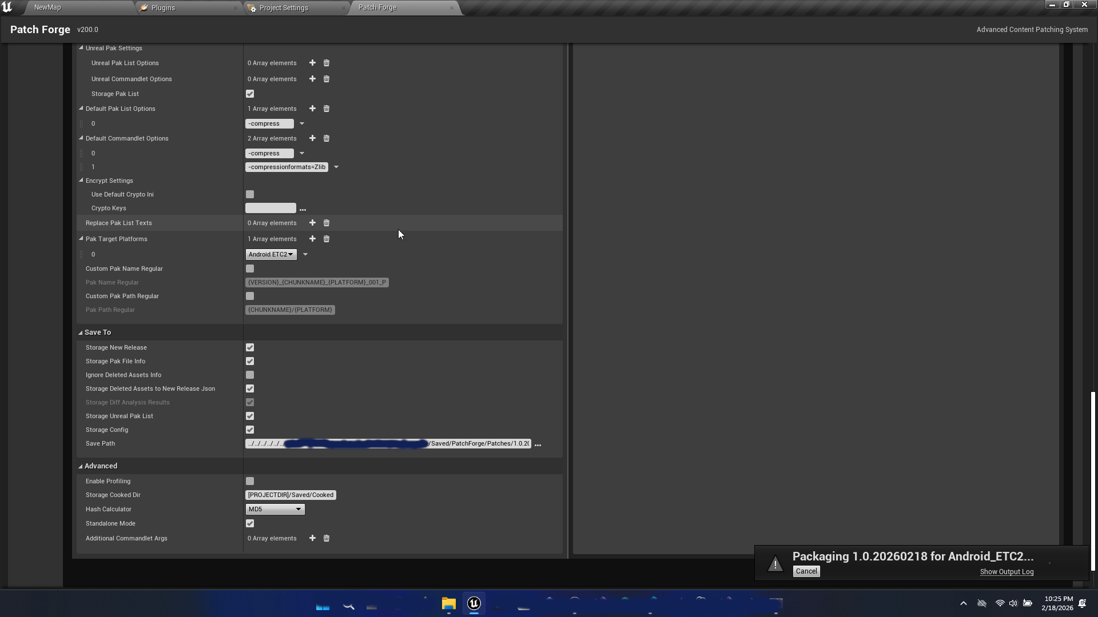Delete all Unreal Pak List Options elements
The image size is (1098, 617).
327,63
